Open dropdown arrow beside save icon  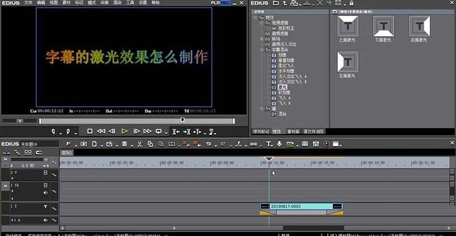tap(132, 146)
